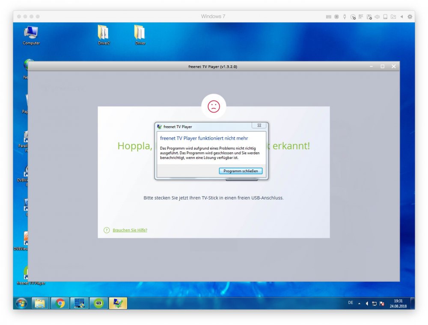Open the Parallels USB devices icon

click(345, 17)
